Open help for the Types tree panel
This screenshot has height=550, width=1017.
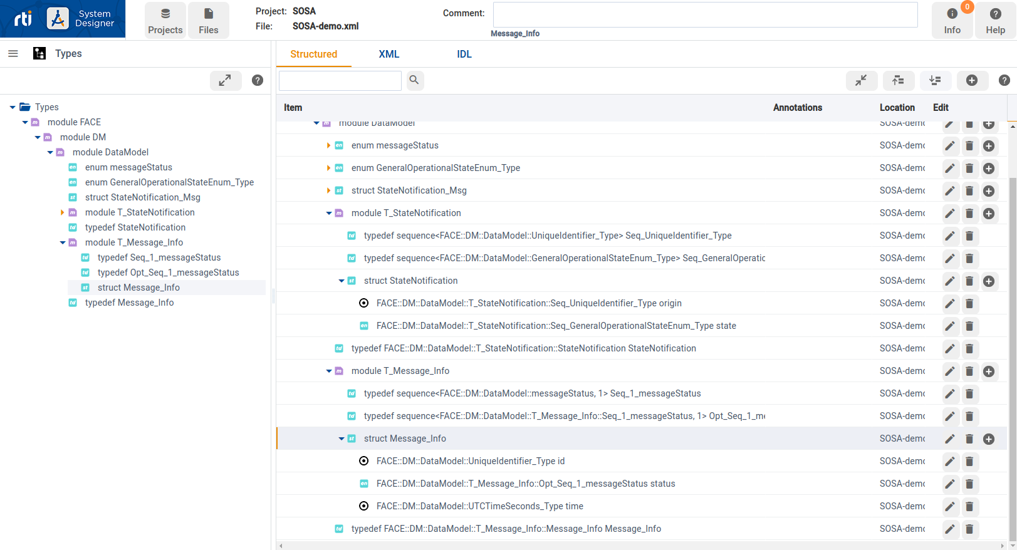click(258, 80)
